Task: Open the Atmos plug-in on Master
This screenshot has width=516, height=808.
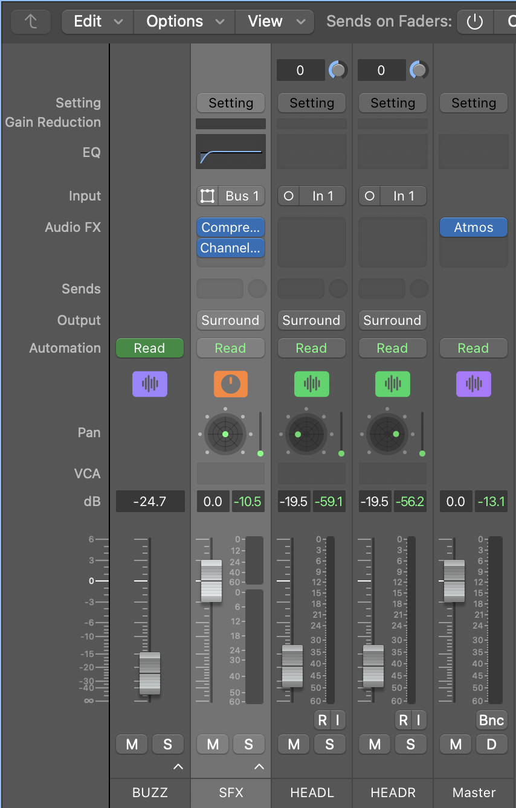Action: point(474,228)
